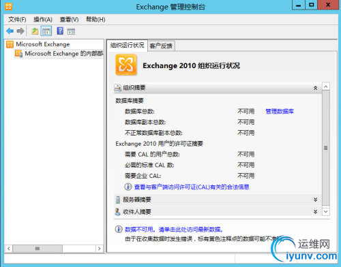This screenshot has height=267, width=341.
Task: Switch to the 组织运行状况 tab
Action: click(x=128, y=45)
